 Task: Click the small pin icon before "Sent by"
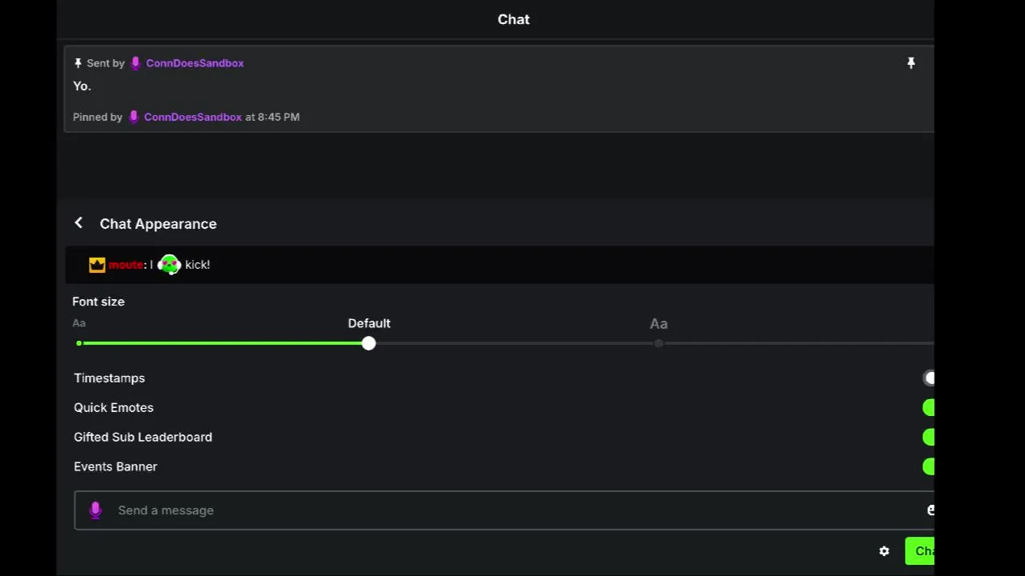click(78, 63)
